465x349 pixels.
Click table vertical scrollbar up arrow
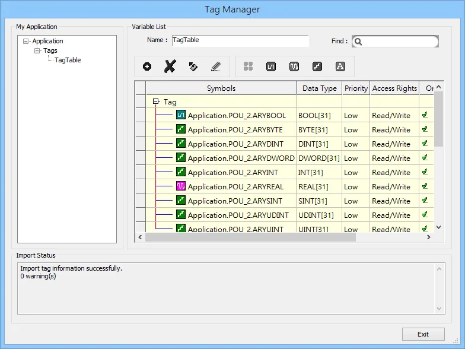tap(439, 87)
